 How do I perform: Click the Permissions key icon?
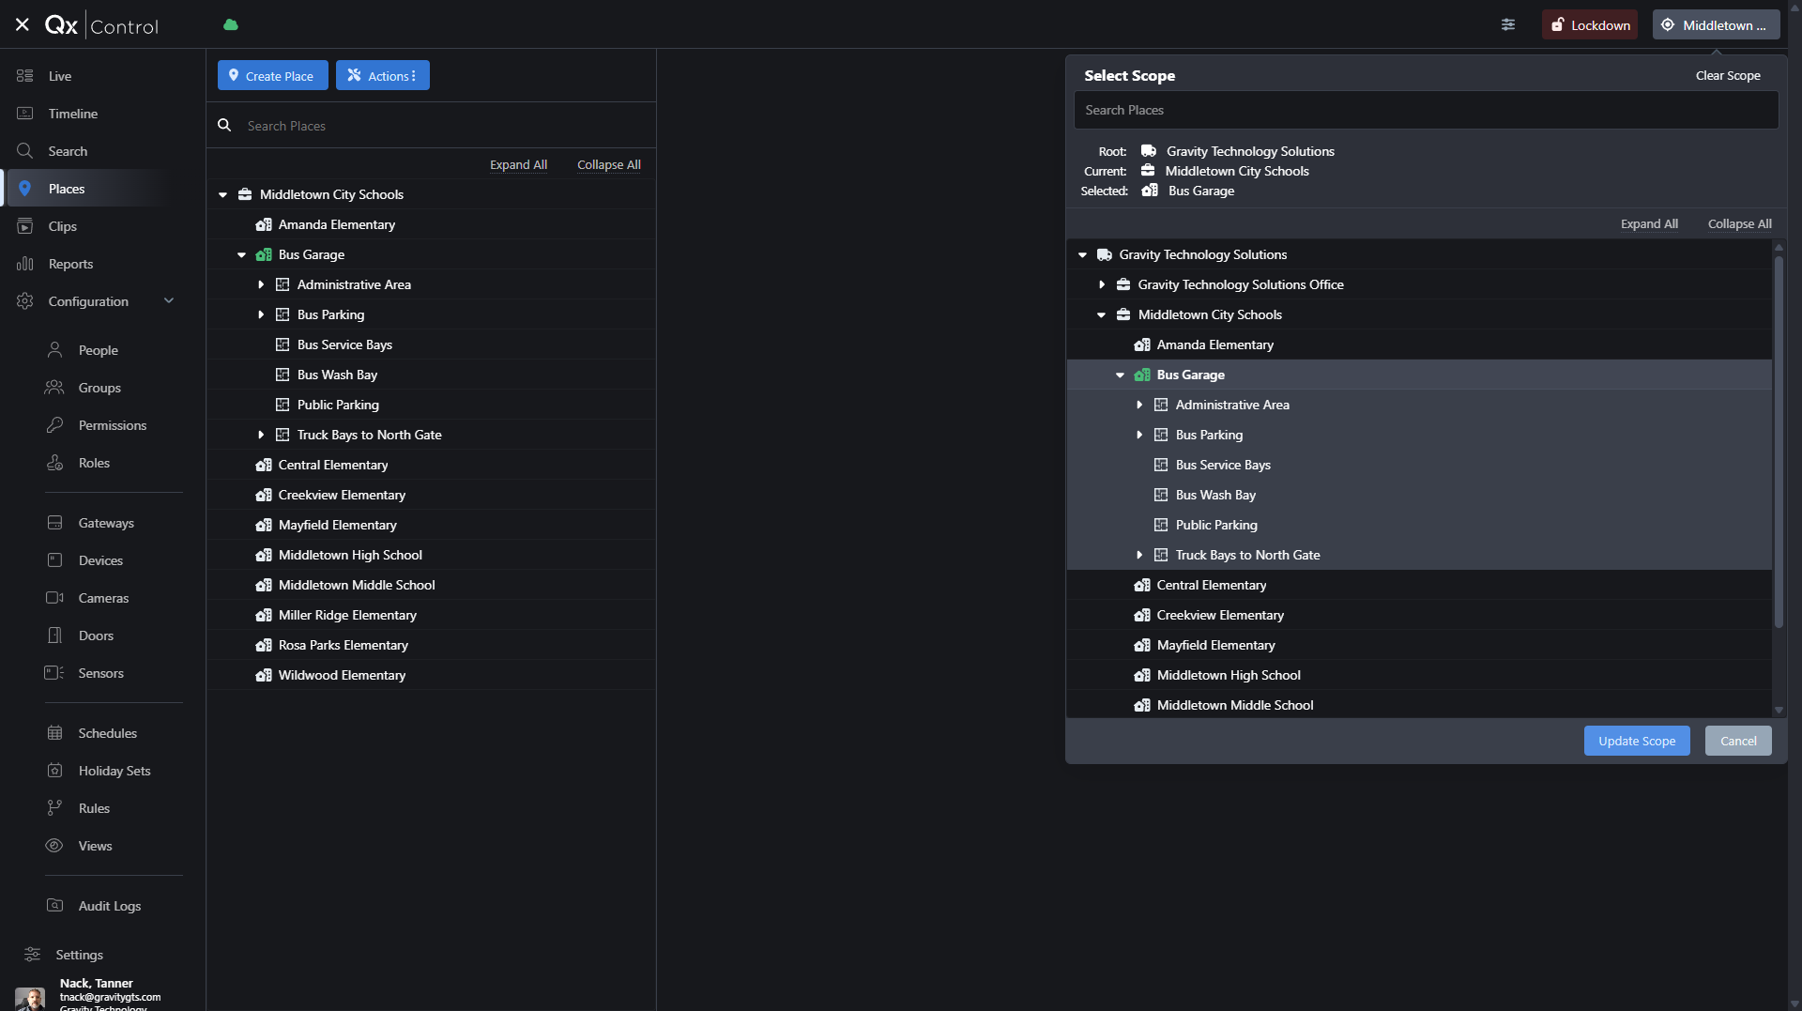point(54,425)
